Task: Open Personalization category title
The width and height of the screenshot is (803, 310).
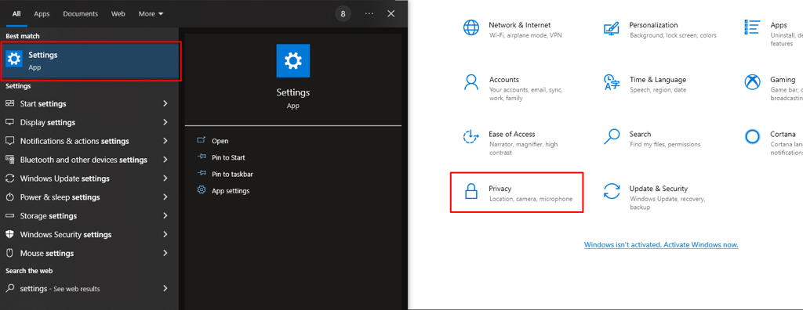Action: click(653, 25)
